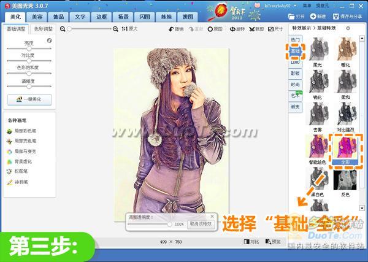This screenshot has height=262, width=368.
Task: Click the 亮度 brightness slider
Action: [29, 48]
